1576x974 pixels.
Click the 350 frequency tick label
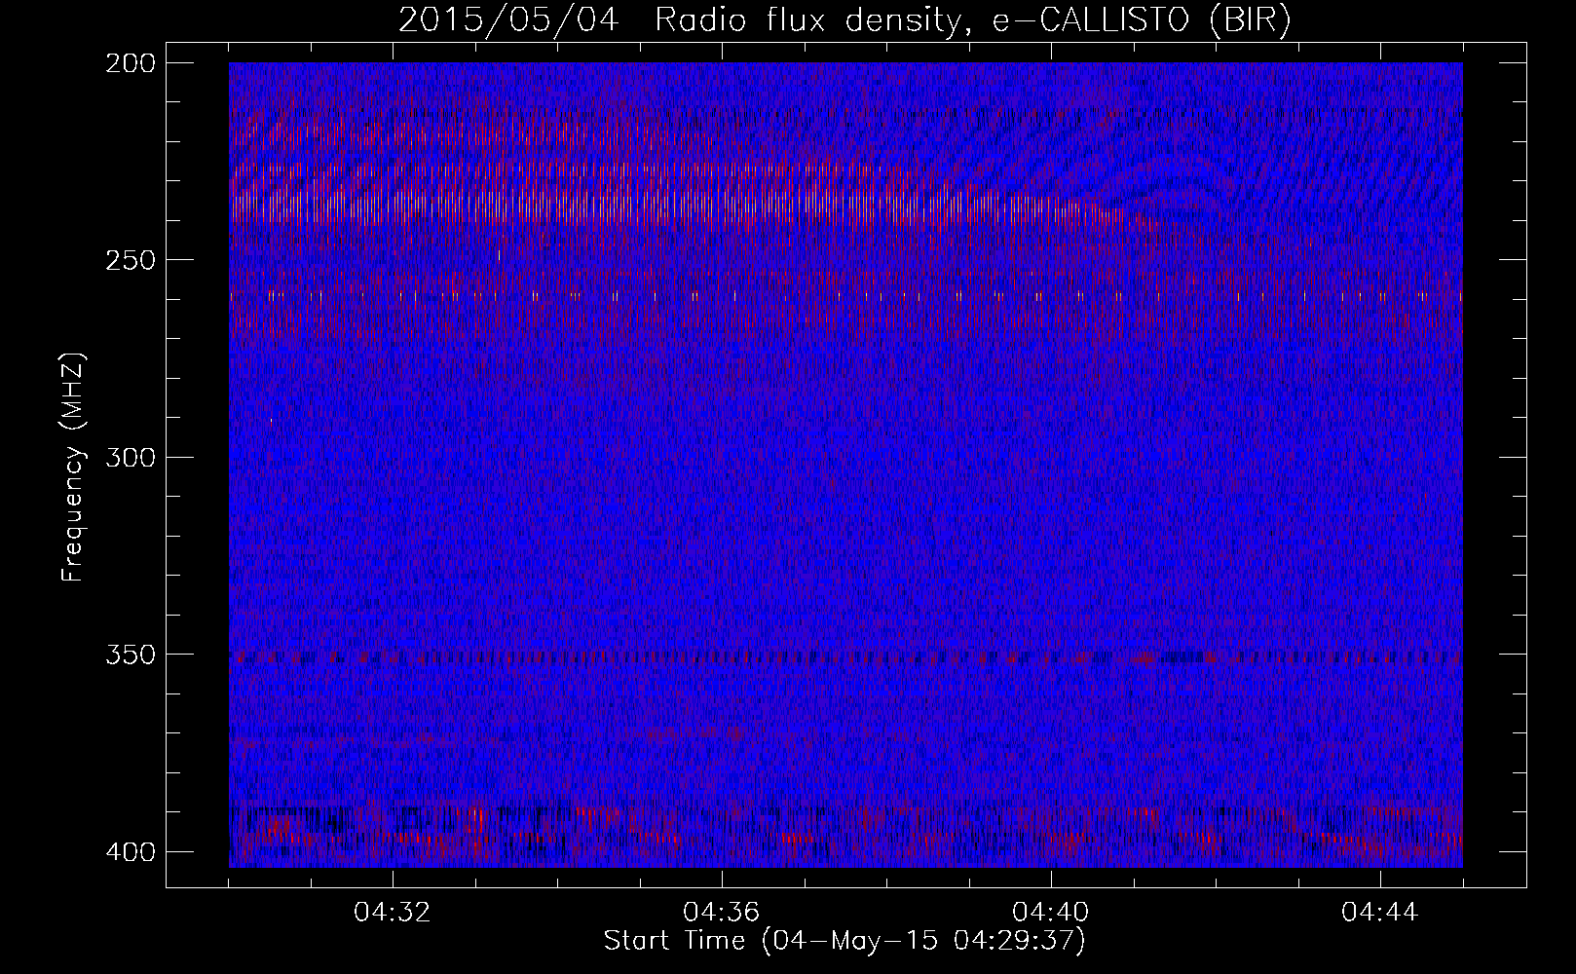pos(130,655)
